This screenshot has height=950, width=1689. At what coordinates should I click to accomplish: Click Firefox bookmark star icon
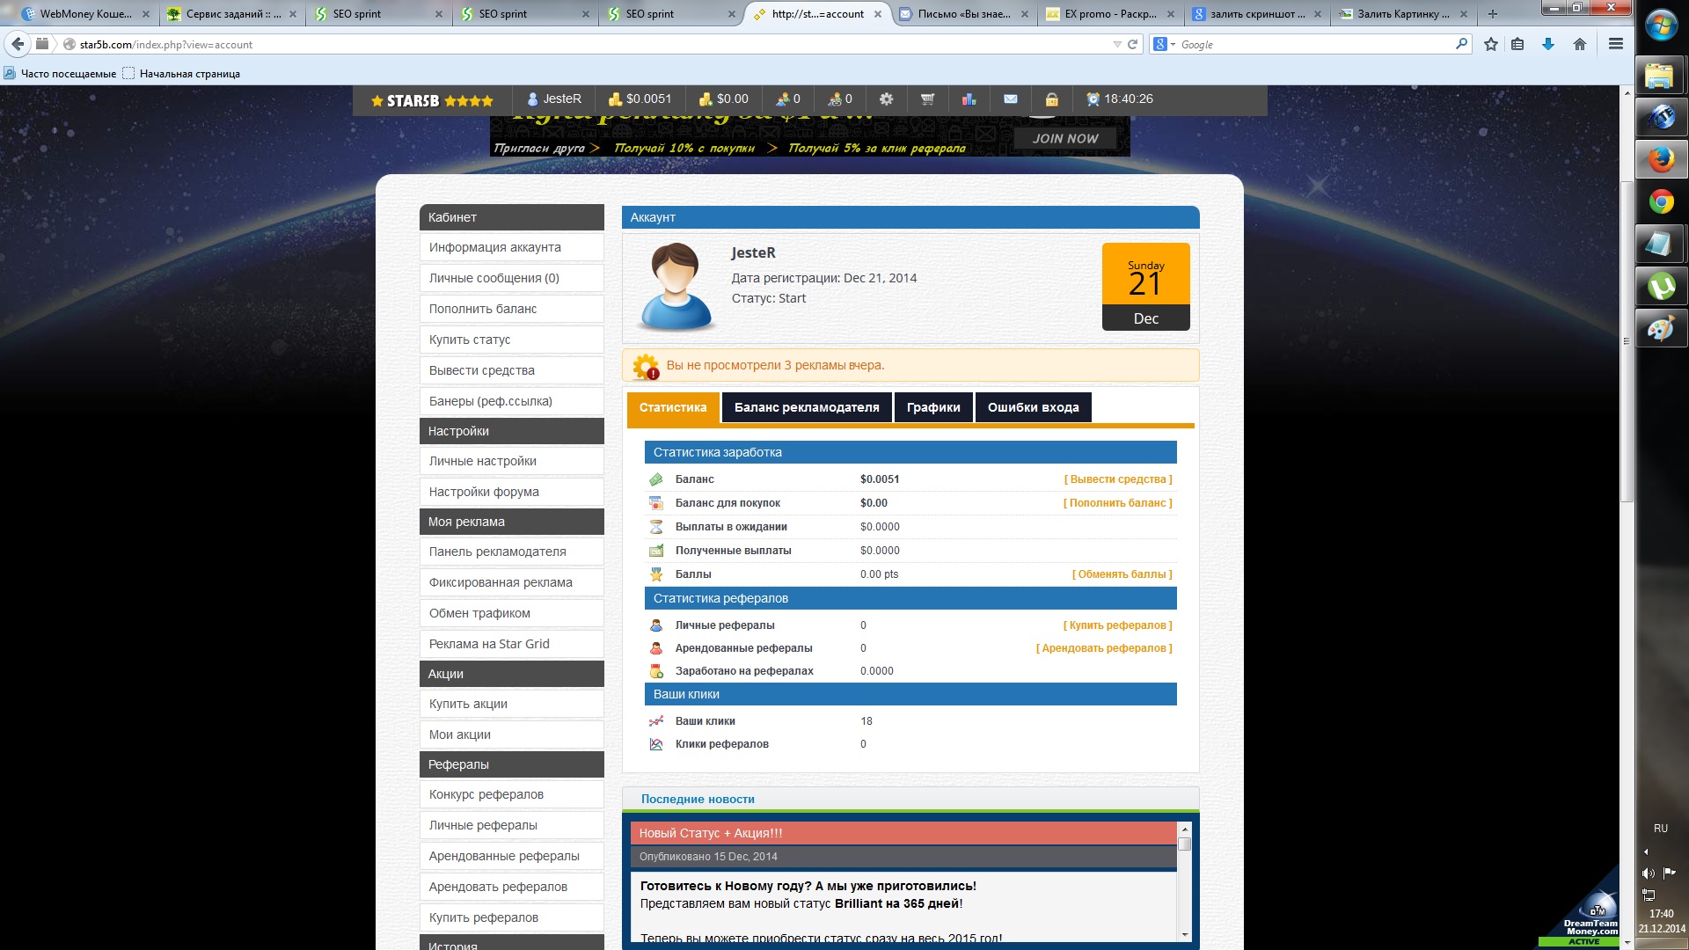point(1490,44)
